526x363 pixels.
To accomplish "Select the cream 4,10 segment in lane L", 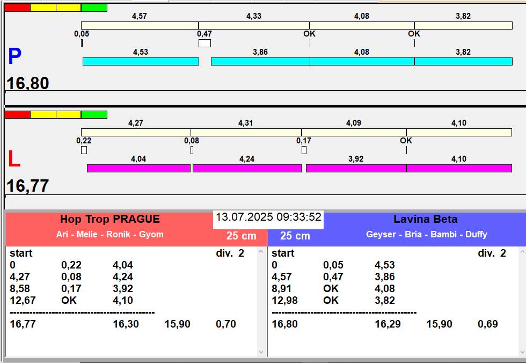I will click(x=459, y=132).
